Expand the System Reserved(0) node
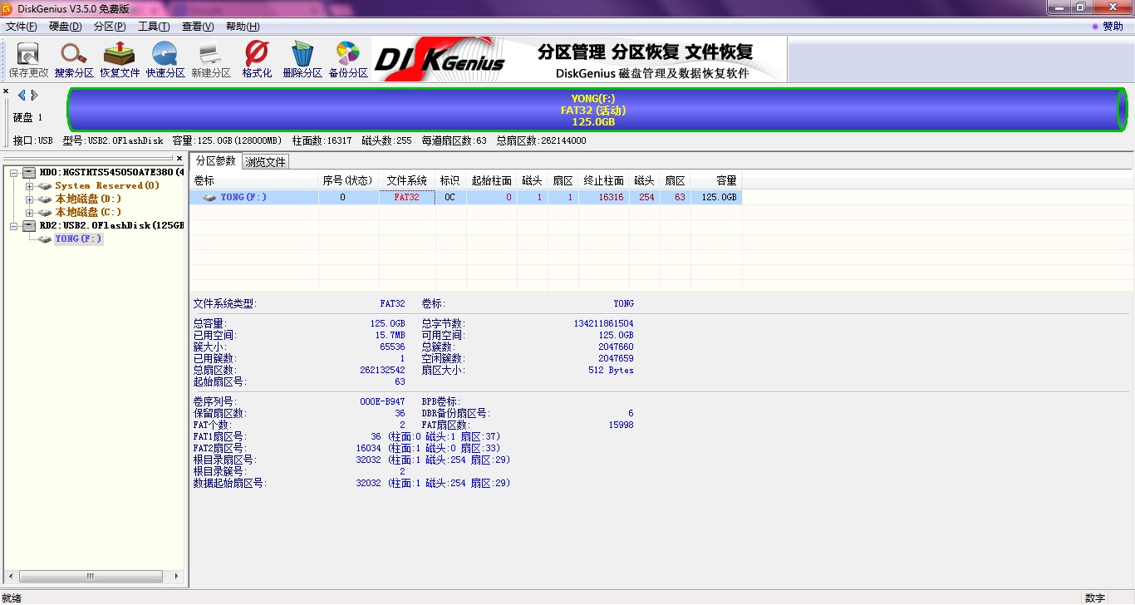Screen dimensions: 1135x605 click(x=30, y=186)
